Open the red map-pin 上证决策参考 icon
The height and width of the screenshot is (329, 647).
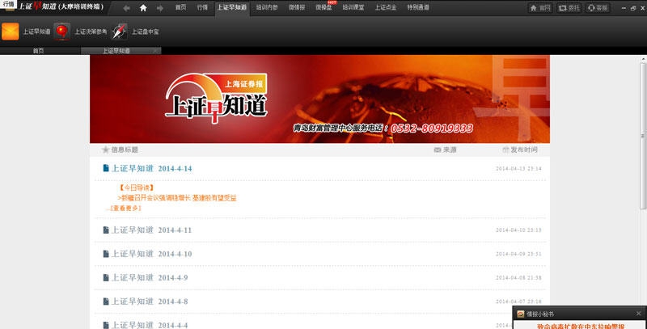(x=62, y=32)
